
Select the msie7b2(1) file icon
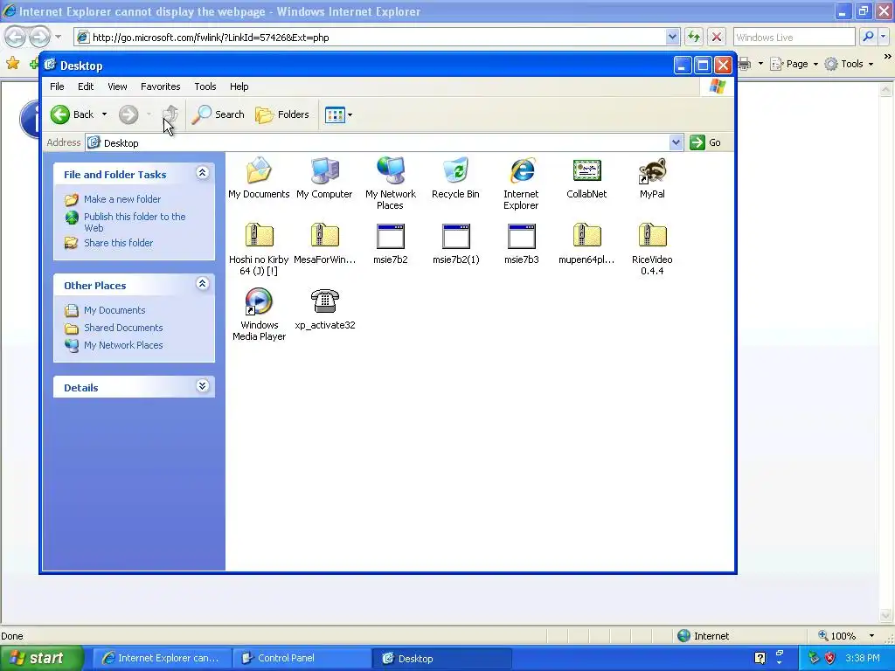455,244
